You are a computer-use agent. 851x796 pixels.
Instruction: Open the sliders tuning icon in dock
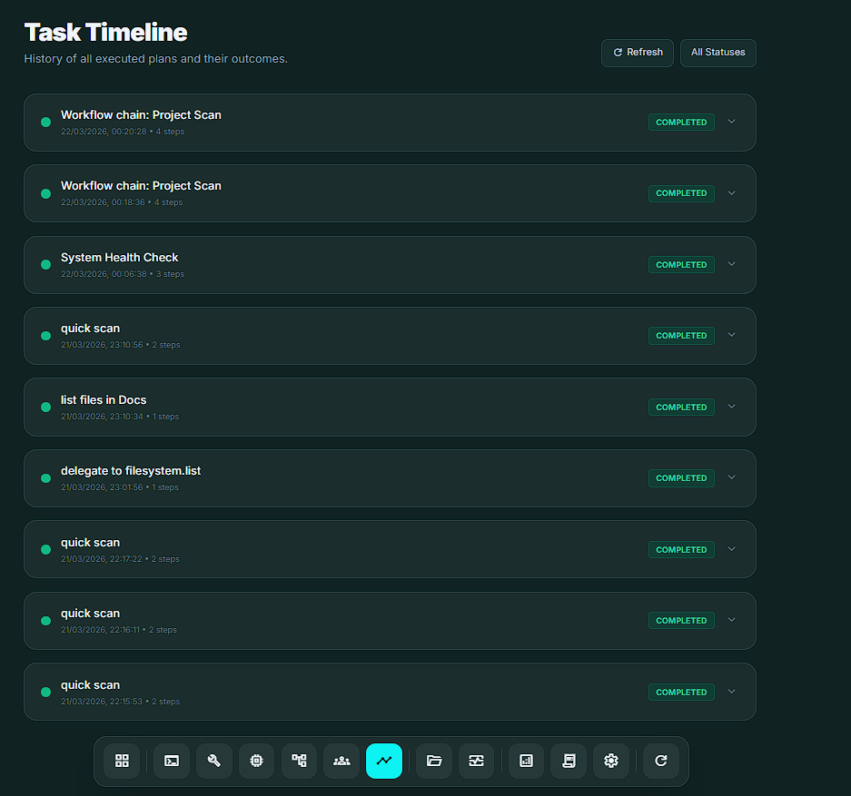click(476, 761)
